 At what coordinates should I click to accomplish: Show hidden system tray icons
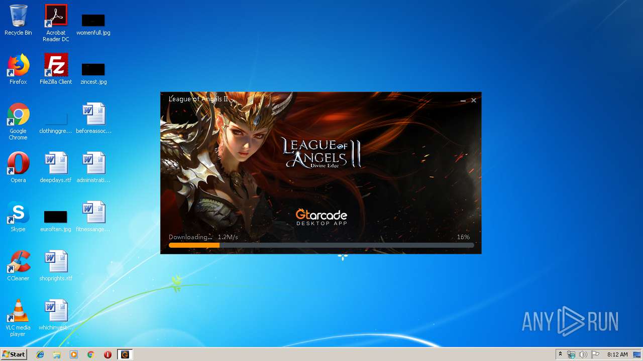click(x=560, y=354)
